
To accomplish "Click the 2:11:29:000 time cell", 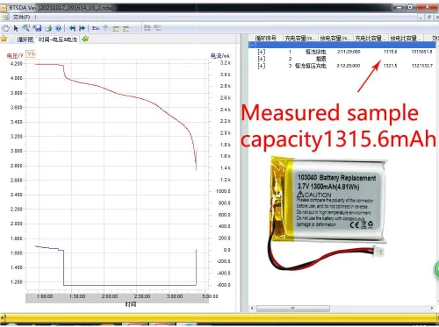I will click(x=349, y=52).
